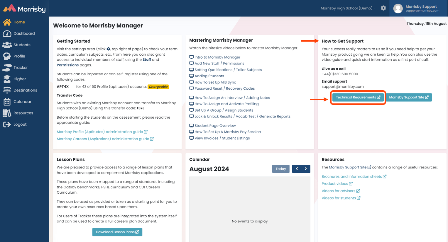The image size is (448, 242).
Task: Open the Staff settings link
Action: coord(147,60)
